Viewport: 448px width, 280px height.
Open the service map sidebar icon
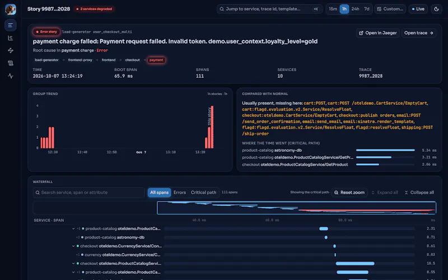coord(11,50)
